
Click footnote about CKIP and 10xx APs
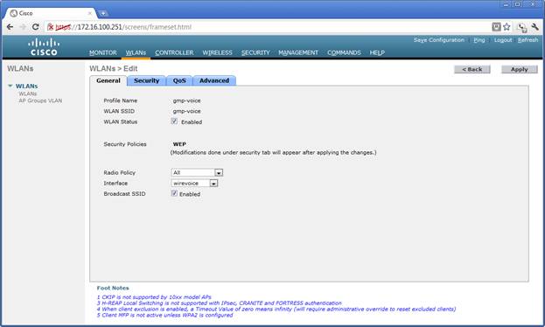tap(154, 297)
